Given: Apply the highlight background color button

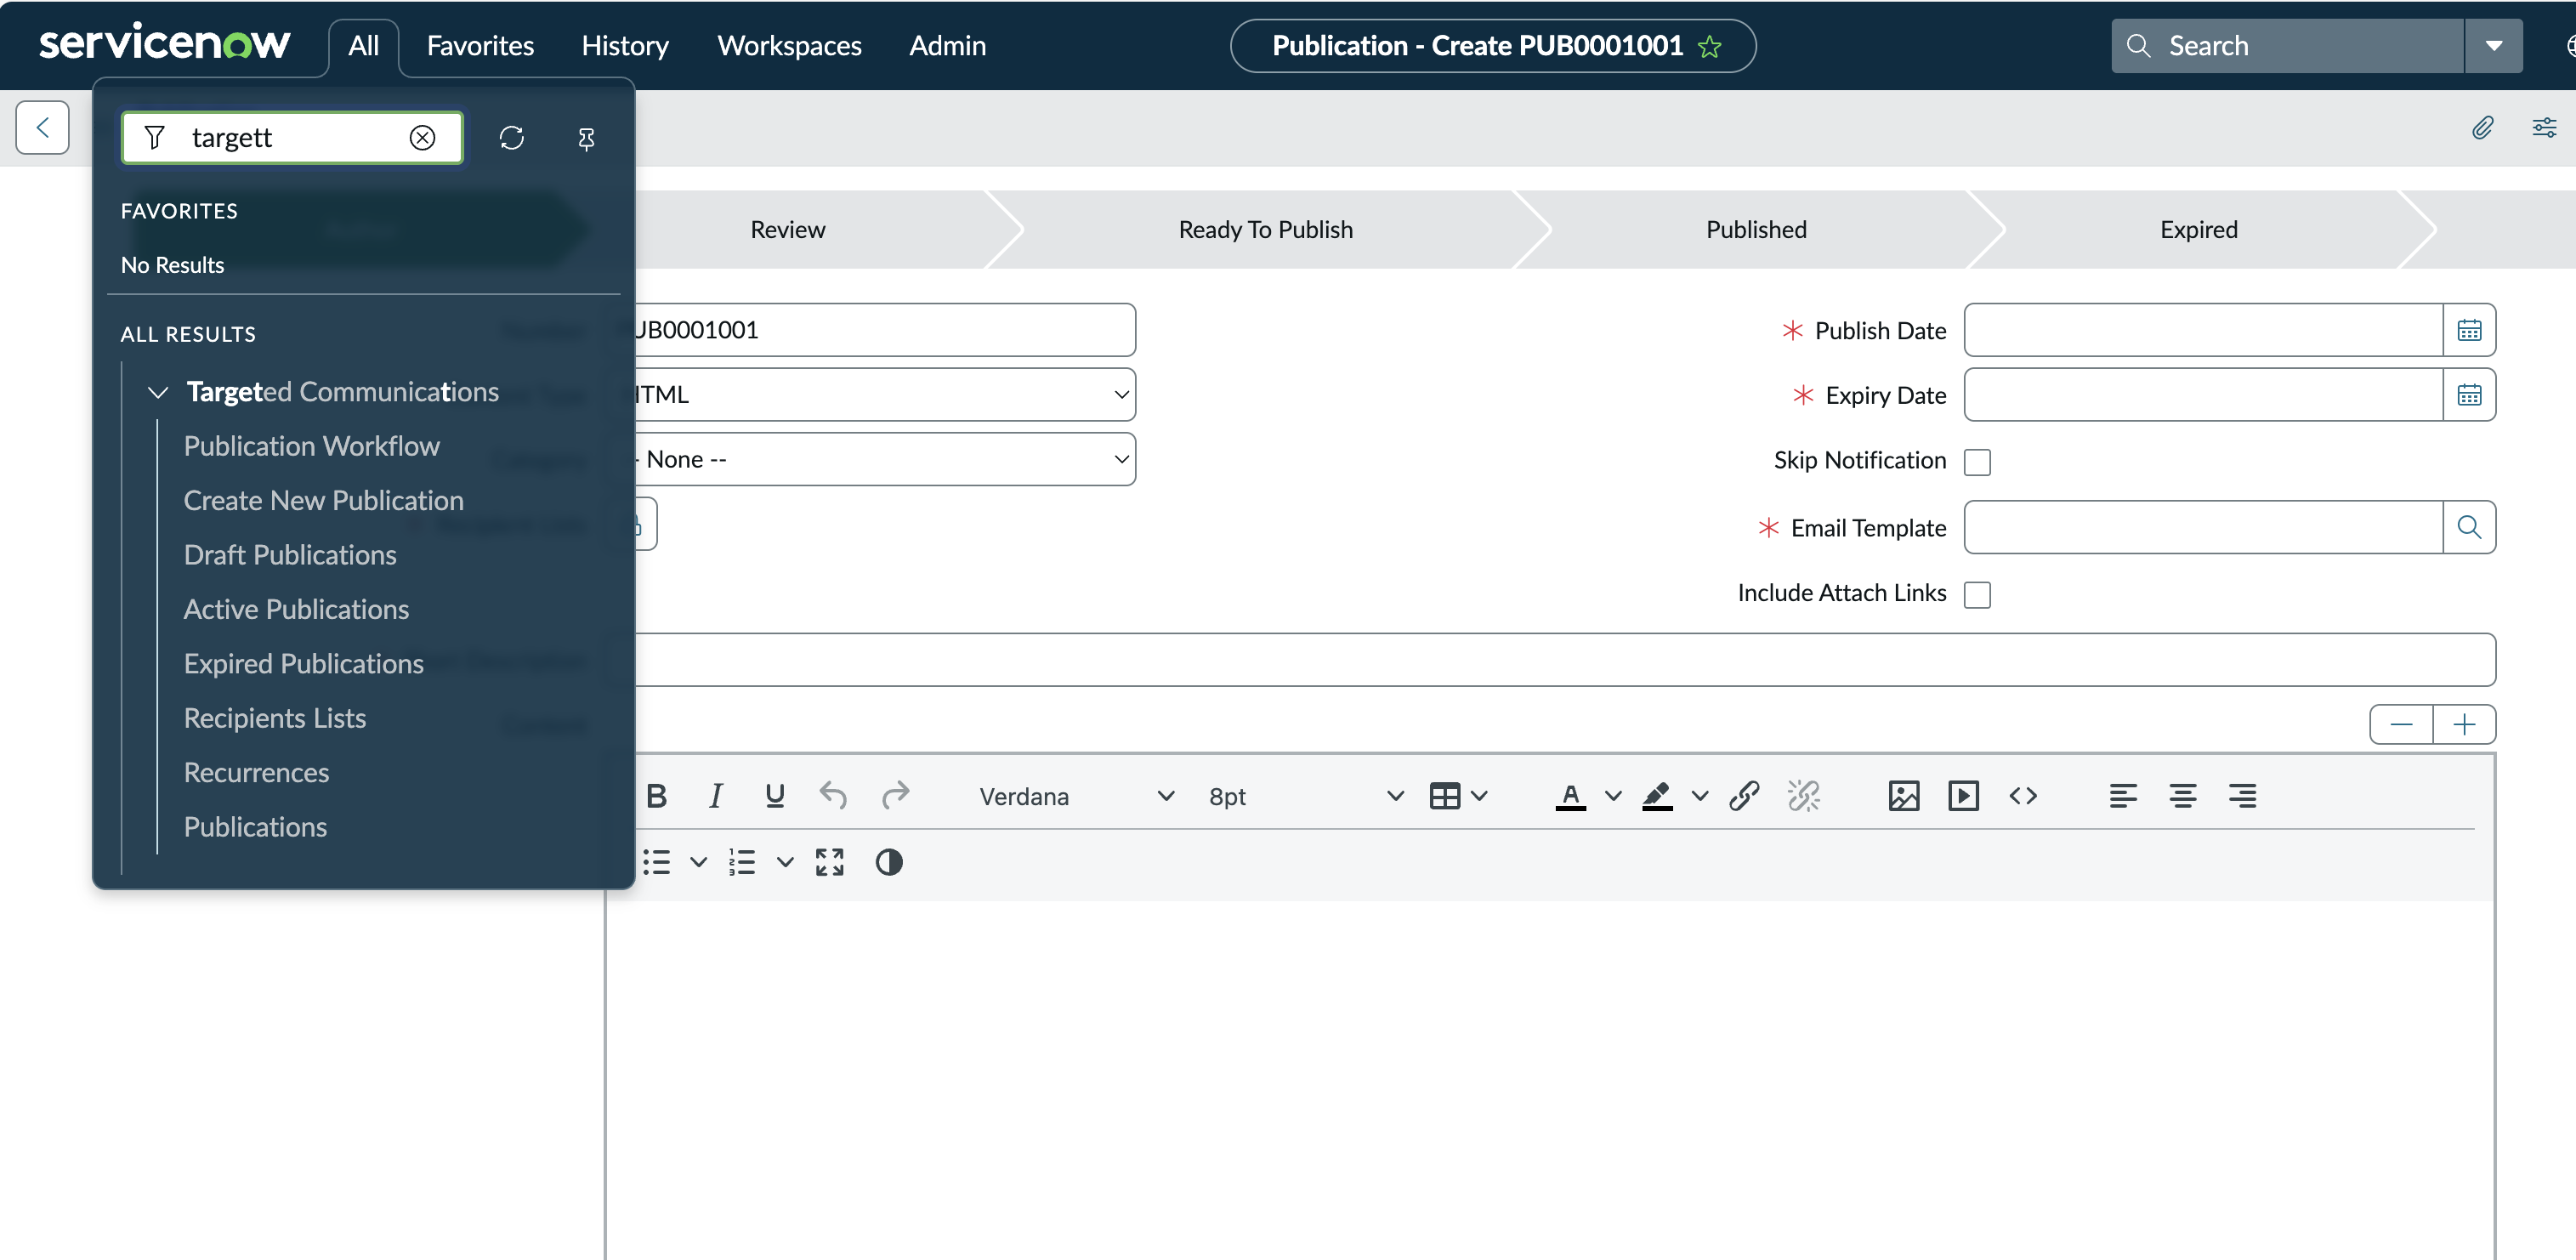Looking at the screenshot, I should [1657, 796].
